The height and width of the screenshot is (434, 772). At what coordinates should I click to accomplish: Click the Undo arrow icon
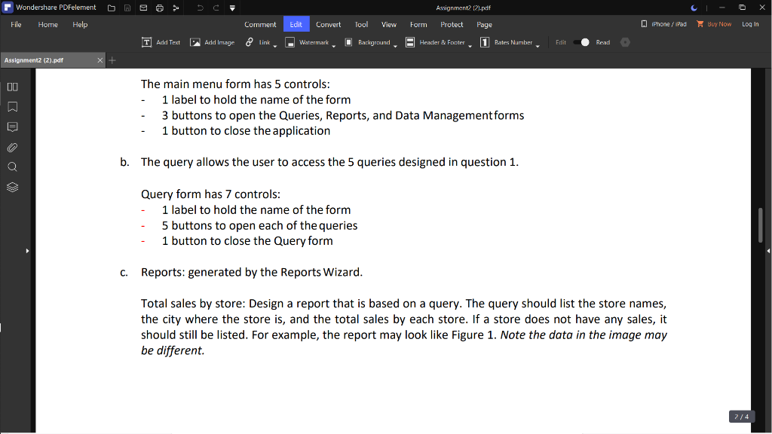pyautogui.click(x=200, y=8)
